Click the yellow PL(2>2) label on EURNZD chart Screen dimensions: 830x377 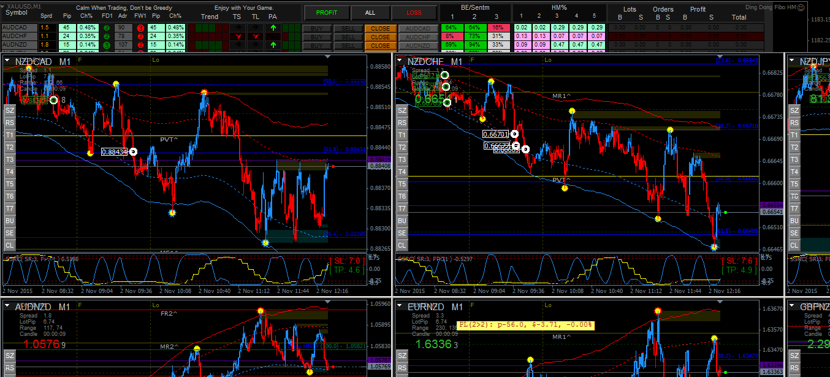click(525, 325)
